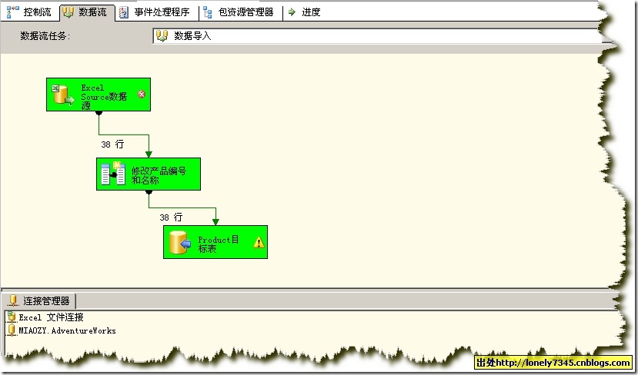The height and width of the screenshot is (375, 638).
Task: Click the 数据流 tab icon
Action: [x=68, y=12]
